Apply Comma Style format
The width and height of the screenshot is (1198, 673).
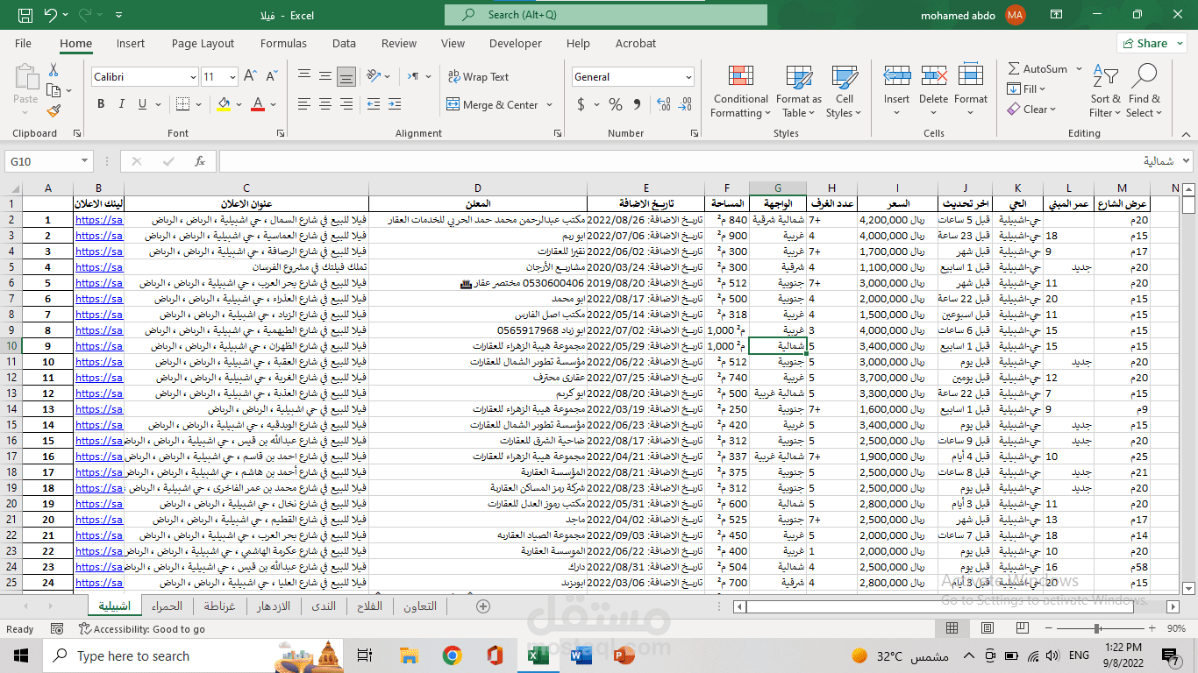638,104
